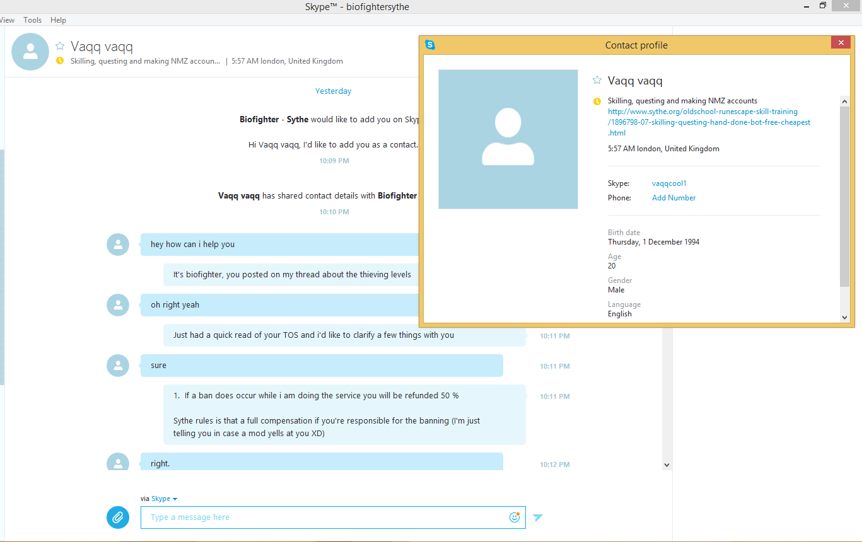862x542 pixels.
Task: Click avatar beside 'oh right yeah' message
Action: pyautogui.click(x=118, y=305)
